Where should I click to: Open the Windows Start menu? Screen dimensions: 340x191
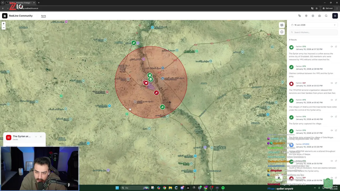click(117, 188)
